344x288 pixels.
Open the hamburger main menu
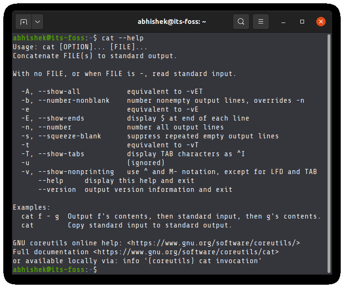pyautogui.click(x=261, y=22)
